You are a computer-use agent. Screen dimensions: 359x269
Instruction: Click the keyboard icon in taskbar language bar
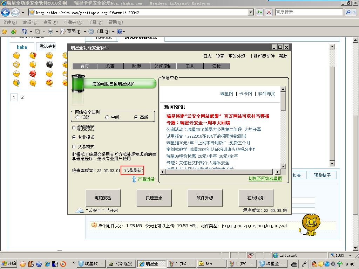click(x=294, y=264)
